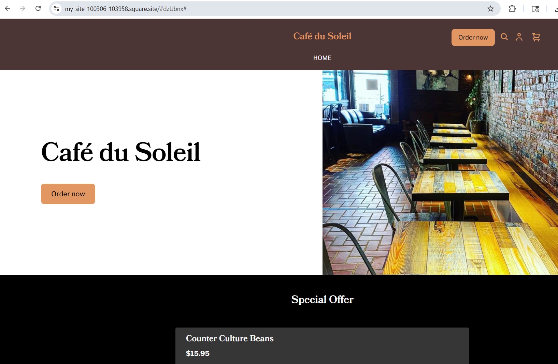Click the browser forward arrow

23,9
